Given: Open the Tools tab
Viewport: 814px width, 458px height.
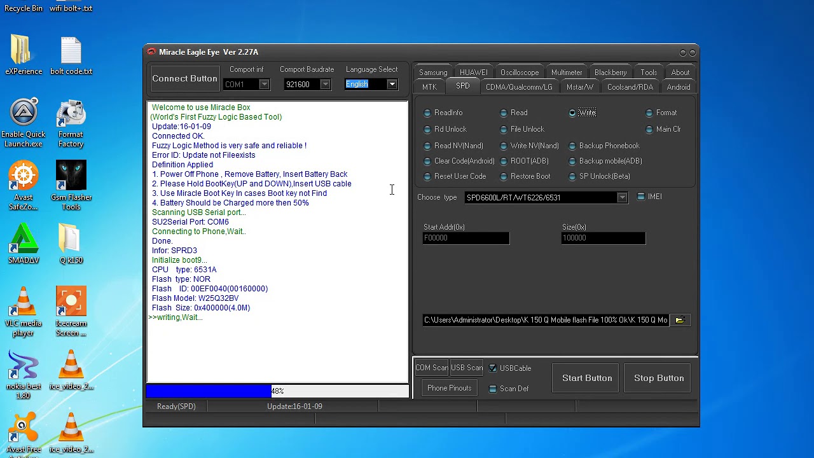Looking at the screenshot, I should coord(649,73).
